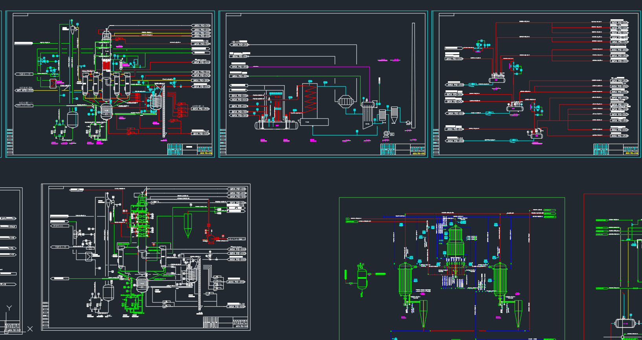Viewport: 642px width, 340px height.
Task: Select the title block of the first sheet
Action: pos(190,150)
